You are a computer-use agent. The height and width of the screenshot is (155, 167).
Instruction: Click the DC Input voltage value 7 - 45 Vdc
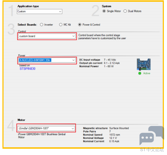[110, 60]
